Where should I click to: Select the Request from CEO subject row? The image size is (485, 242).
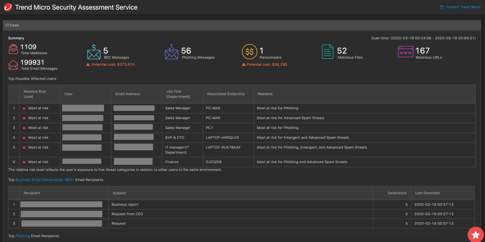tap(127, 214)
